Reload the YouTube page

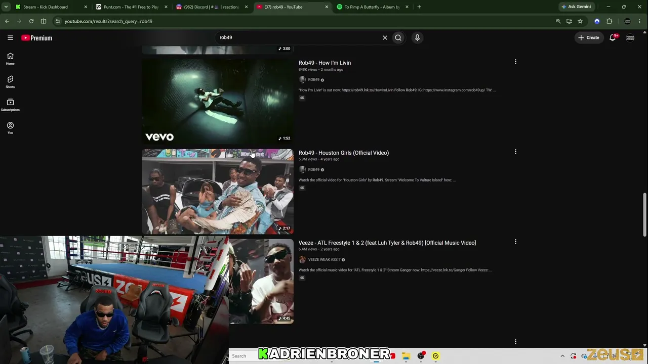pos(31,21)
